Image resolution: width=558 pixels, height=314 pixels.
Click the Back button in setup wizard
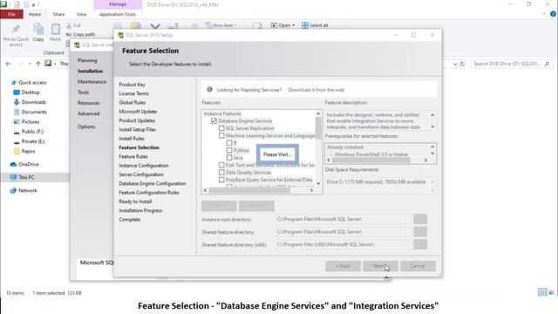tap(343, 266)
